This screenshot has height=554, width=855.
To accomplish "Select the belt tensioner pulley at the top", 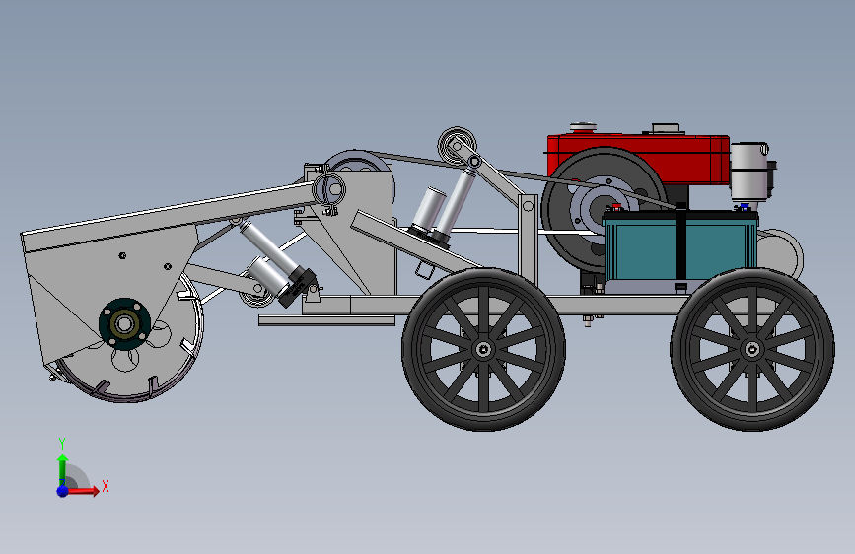I will (x=457, y=146).
